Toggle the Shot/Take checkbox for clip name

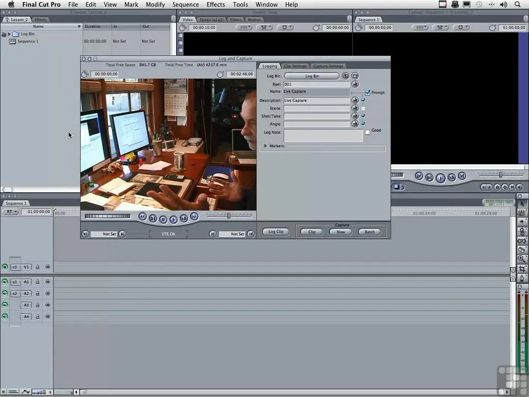click(363, 116)
